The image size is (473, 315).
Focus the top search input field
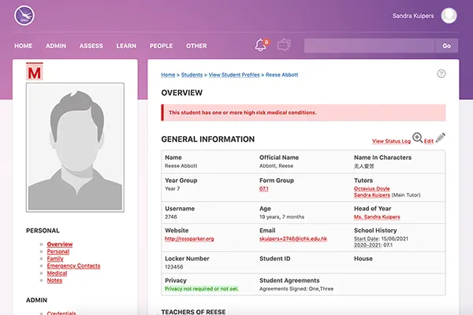369,46
